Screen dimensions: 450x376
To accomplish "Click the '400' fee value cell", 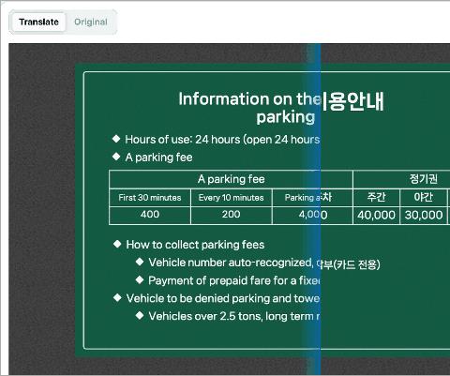I will (x=150, y=215).
